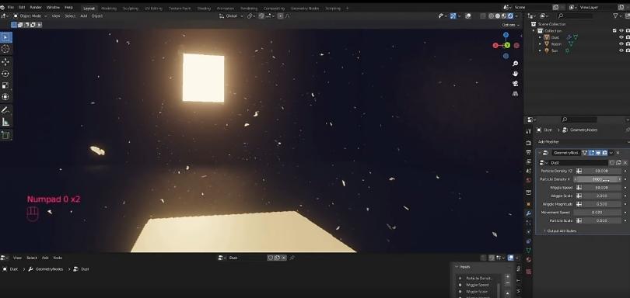Screen dimensions: 630x298
Task: Select the Transform tool
Action: 5,97
